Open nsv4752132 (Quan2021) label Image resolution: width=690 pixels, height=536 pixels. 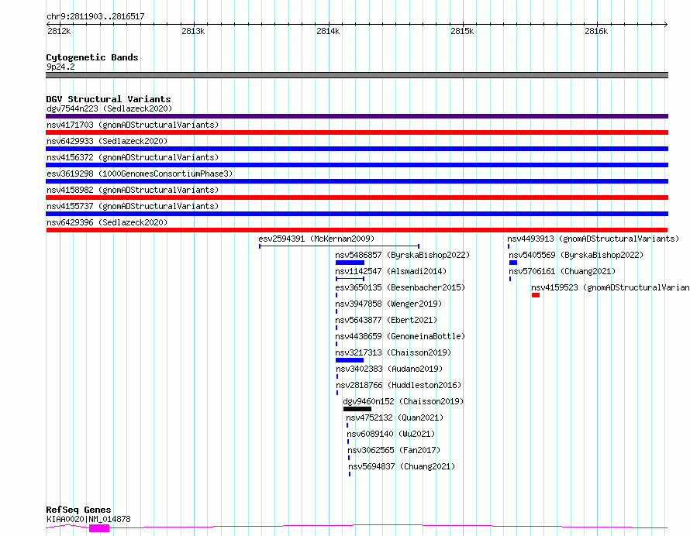click(395, 417)
